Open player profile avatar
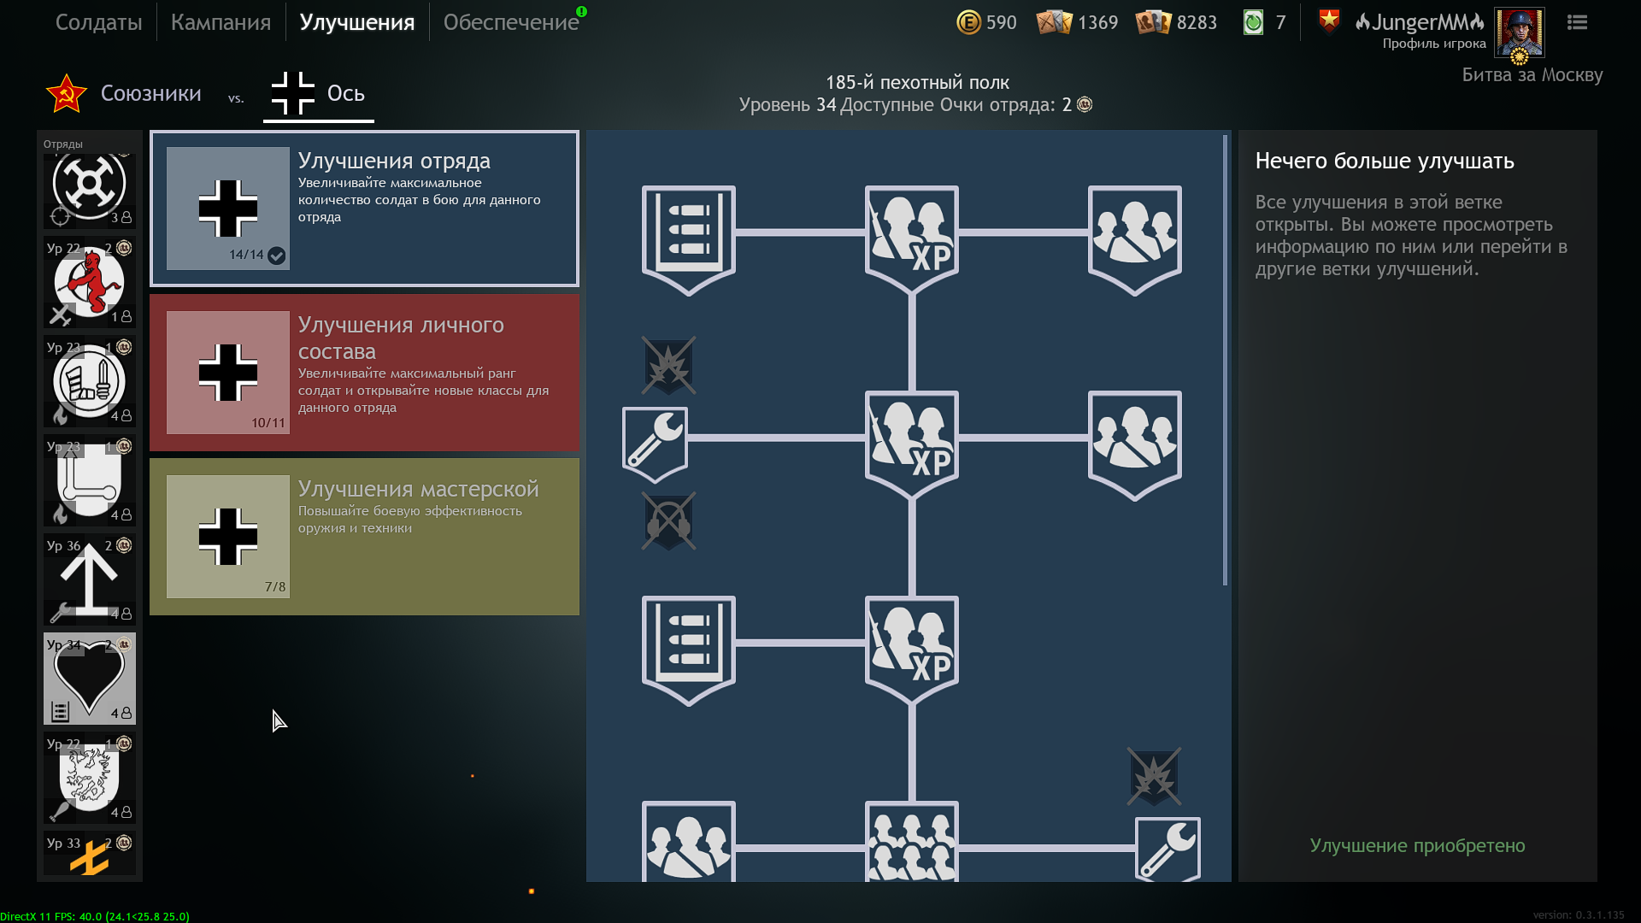 (x=1519, y=32)
